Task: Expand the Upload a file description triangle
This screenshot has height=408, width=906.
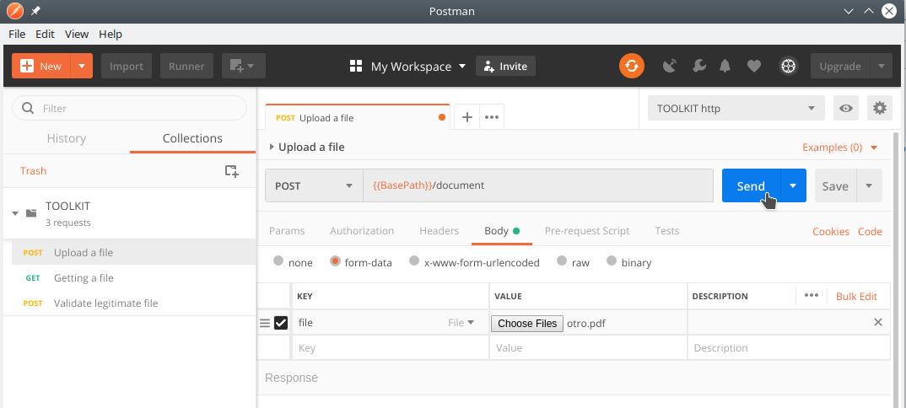Action: click(272, 148)
